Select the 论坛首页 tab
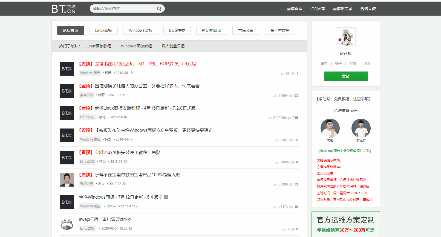 [71, 30]
